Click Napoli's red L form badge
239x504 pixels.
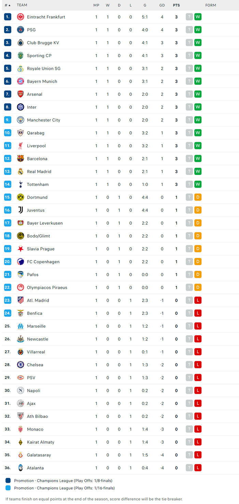point(198,391)
